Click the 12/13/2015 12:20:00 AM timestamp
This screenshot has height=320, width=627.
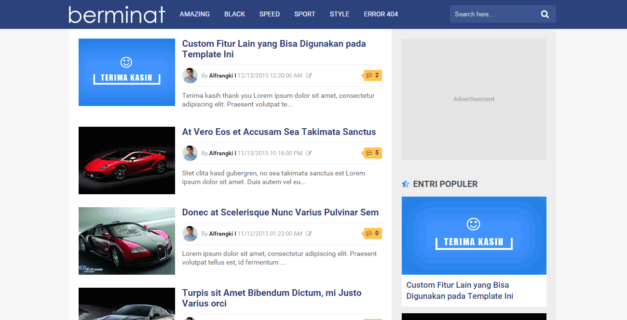(270, 76)
